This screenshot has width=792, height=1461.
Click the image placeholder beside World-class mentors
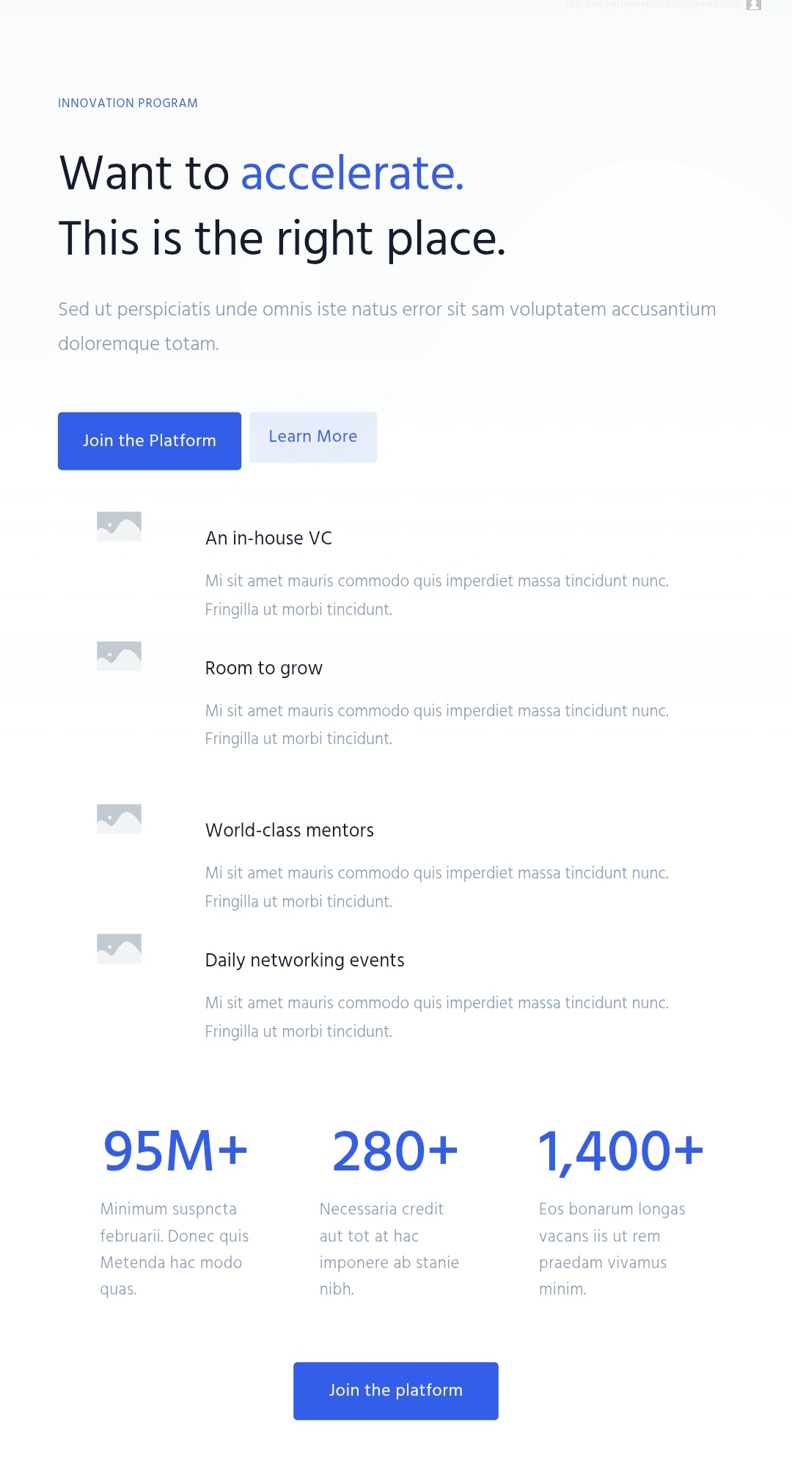click(x=119, y=819)
